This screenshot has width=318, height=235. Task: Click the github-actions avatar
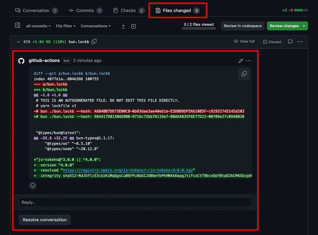pyautogui.click(x=21, y=61)
